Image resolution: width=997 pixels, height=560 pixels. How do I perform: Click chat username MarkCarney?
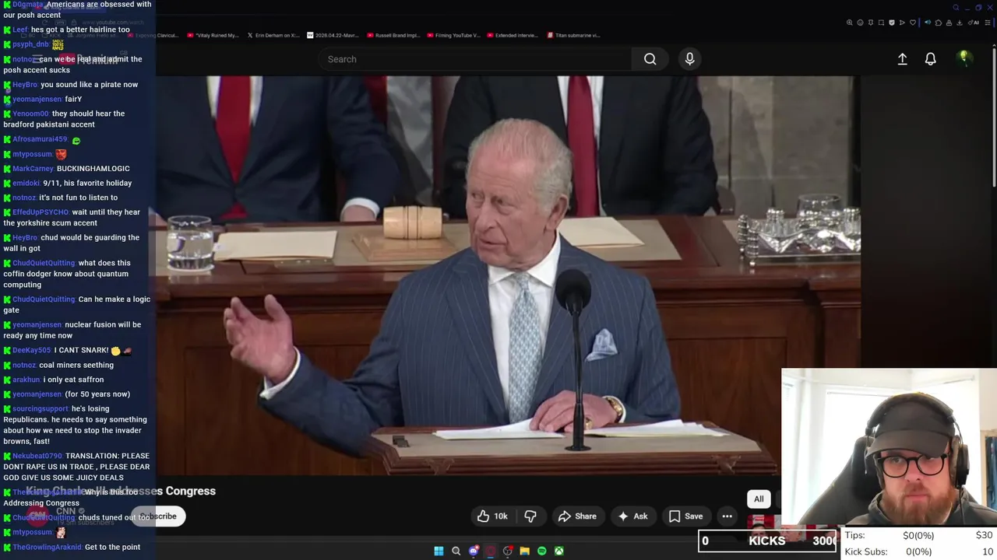[33, 169]
